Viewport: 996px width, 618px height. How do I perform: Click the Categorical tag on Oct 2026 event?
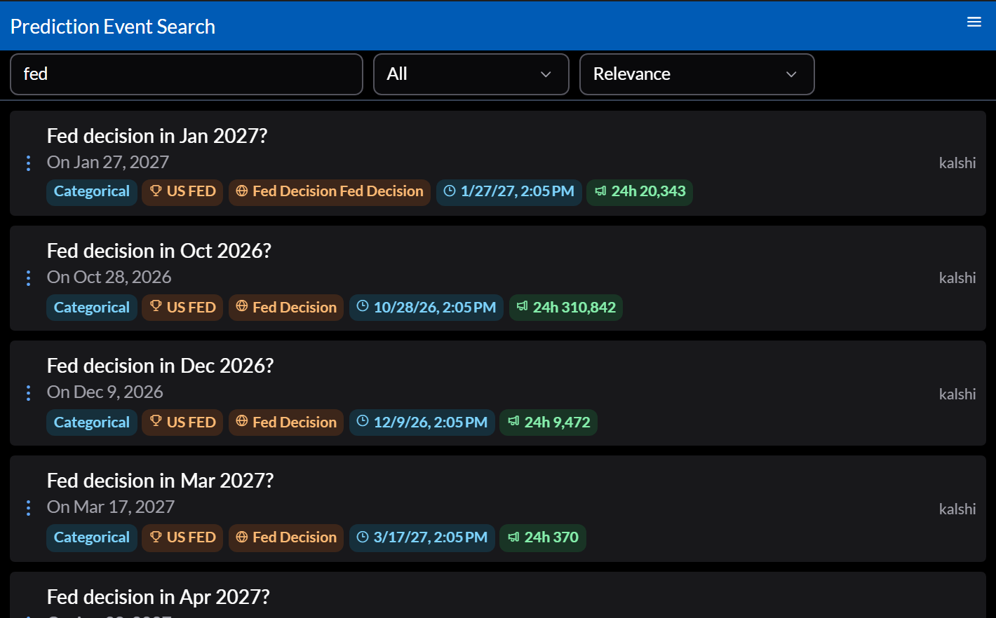click(92, 308)
